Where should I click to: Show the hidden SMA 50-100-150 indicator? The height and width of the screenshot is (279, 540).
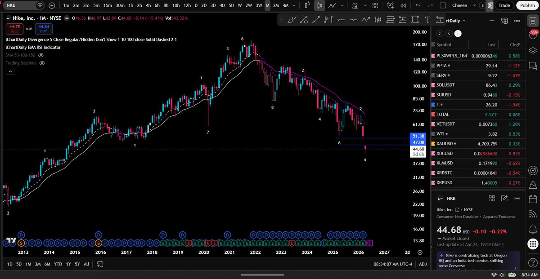[41, 55]
